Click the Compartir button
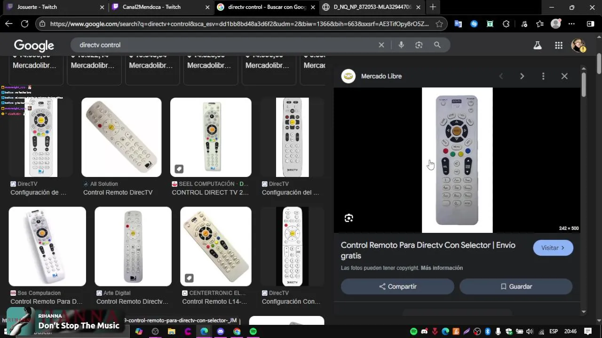The image size is (602, 338). [x=397, y=286]
